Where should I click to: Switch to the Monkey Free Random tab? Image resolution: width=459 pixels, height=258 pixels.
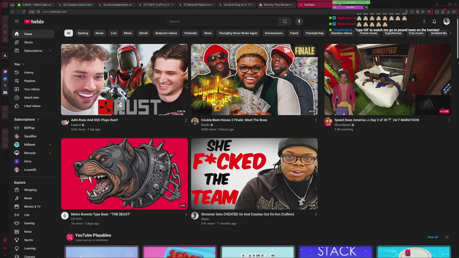click(x=277, y=5)
